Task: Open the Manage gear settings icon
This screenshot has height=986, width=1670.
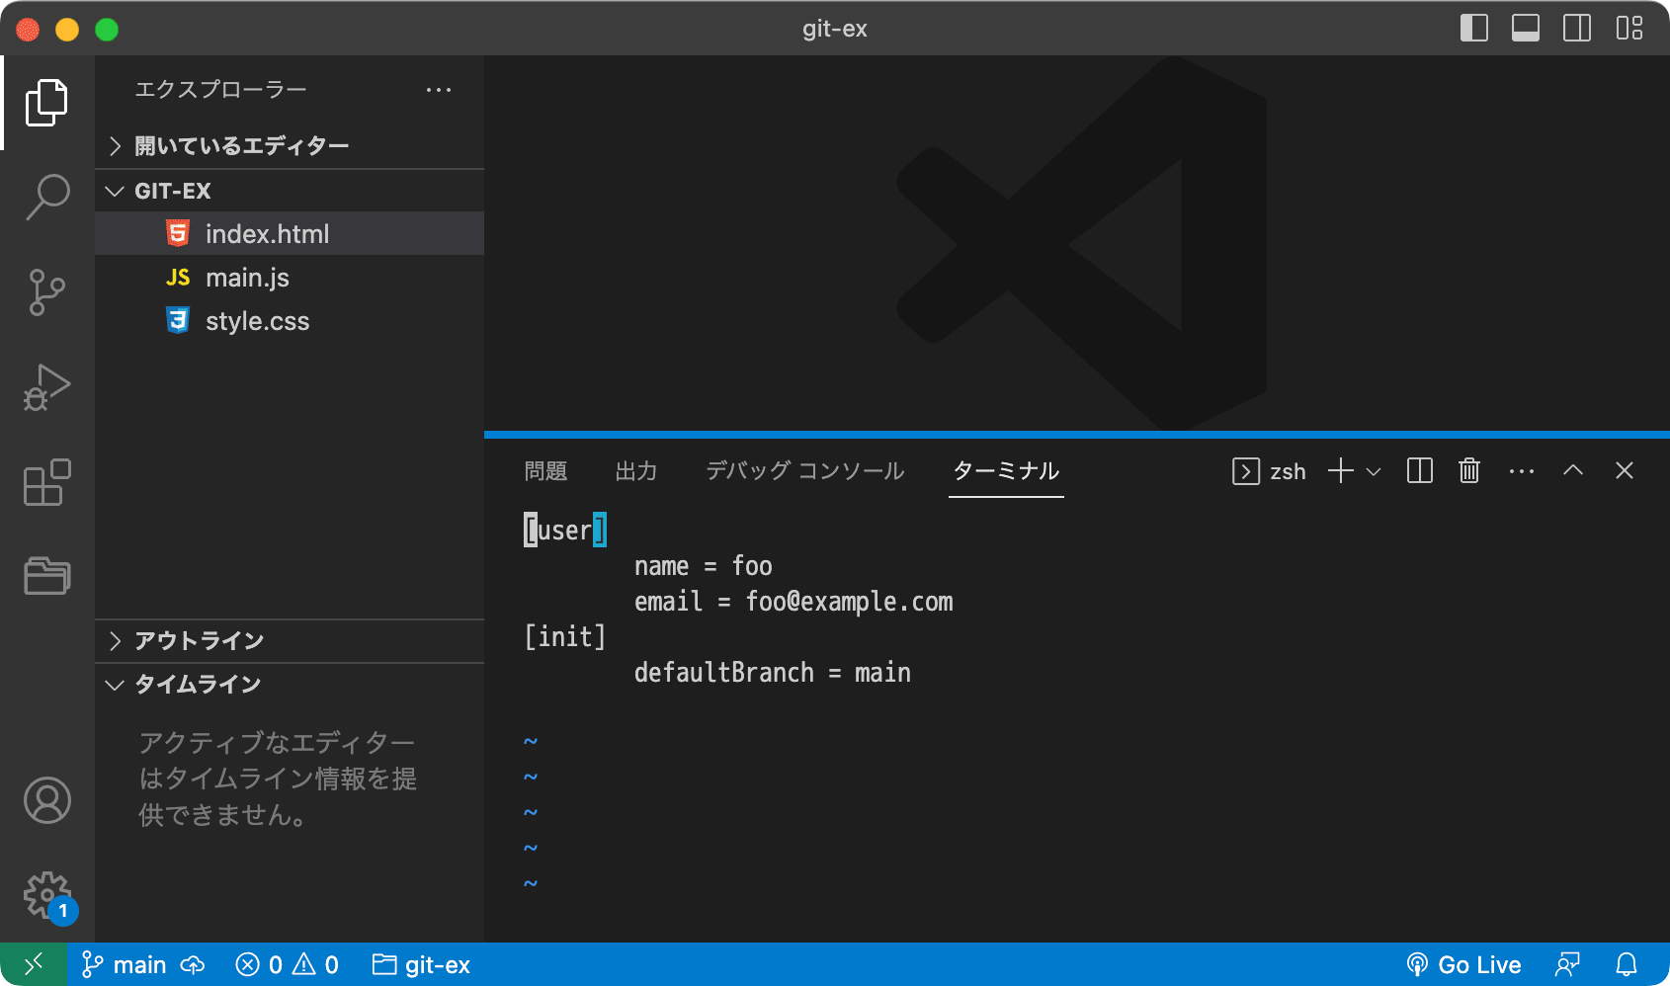Action: (x=46, y=895)
